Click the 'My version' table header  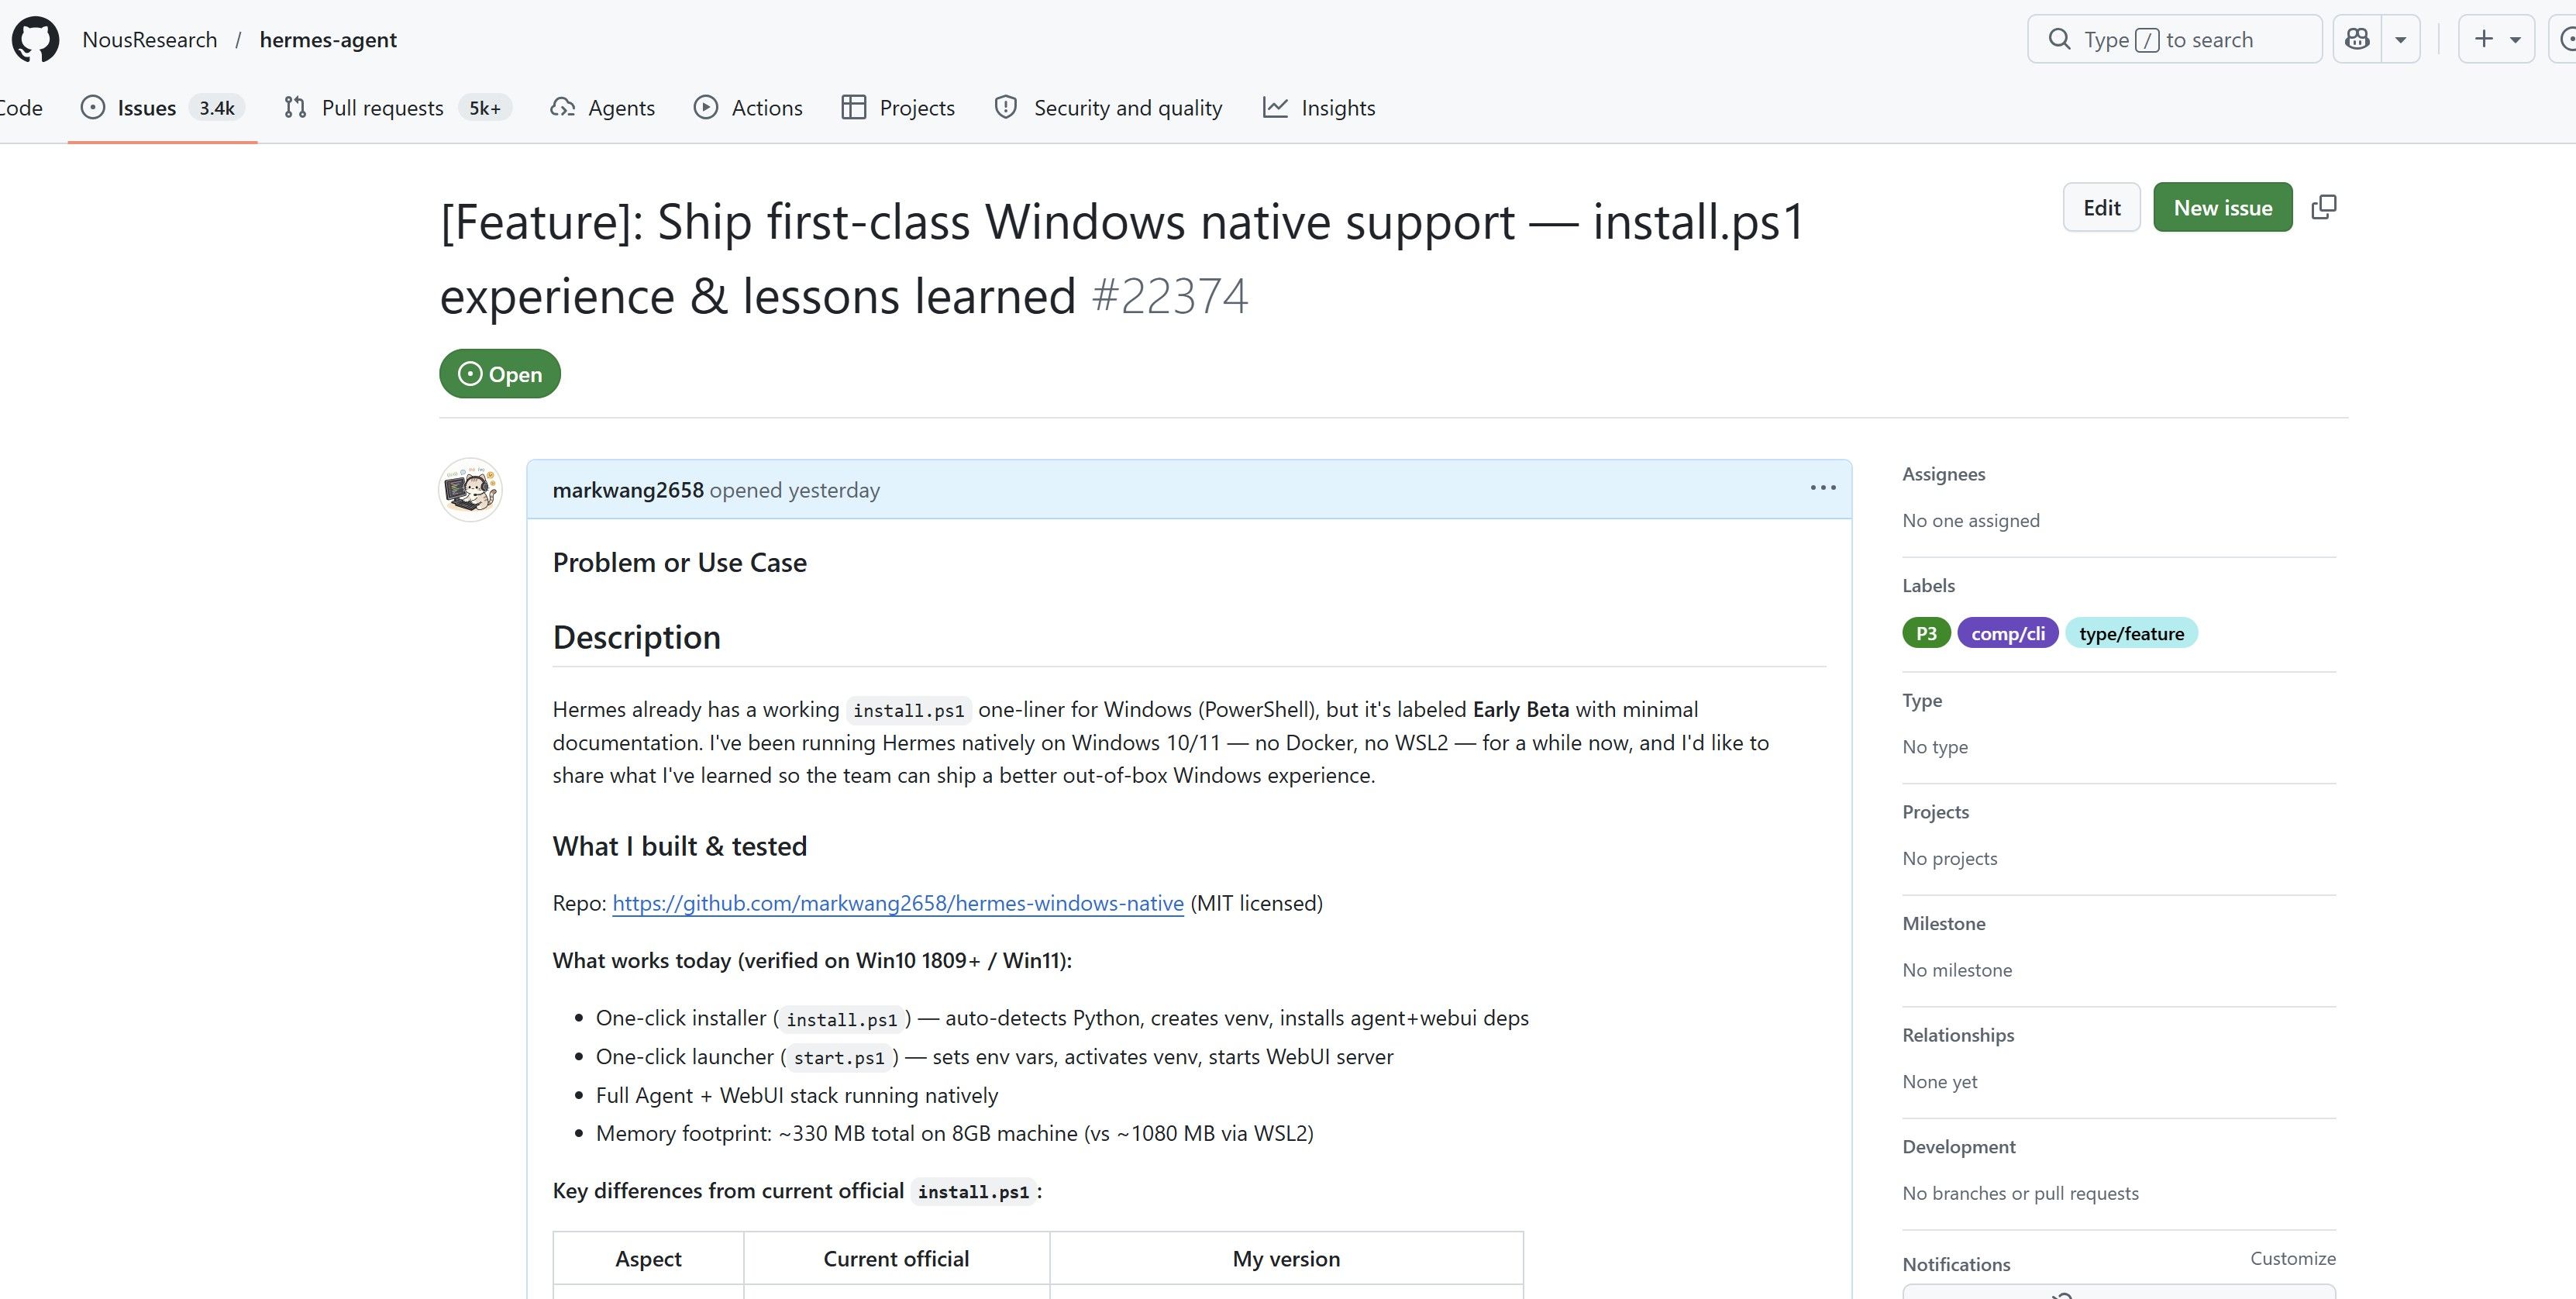click(1286, 1259)
